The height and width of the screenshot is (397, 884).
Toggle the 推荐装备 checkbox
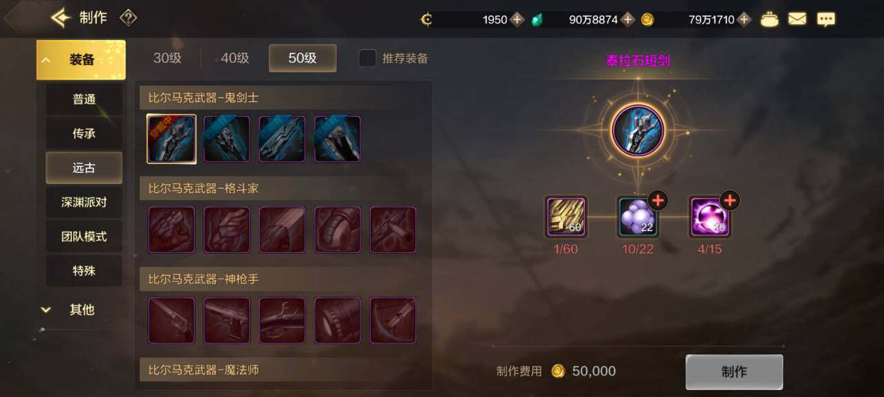[367, 58]
